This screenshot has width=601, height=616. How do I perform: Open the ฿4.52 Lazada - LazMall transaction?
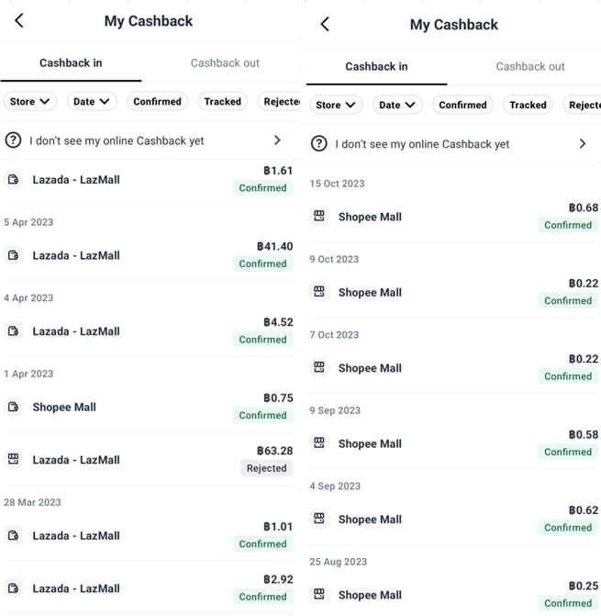[149, 331]
